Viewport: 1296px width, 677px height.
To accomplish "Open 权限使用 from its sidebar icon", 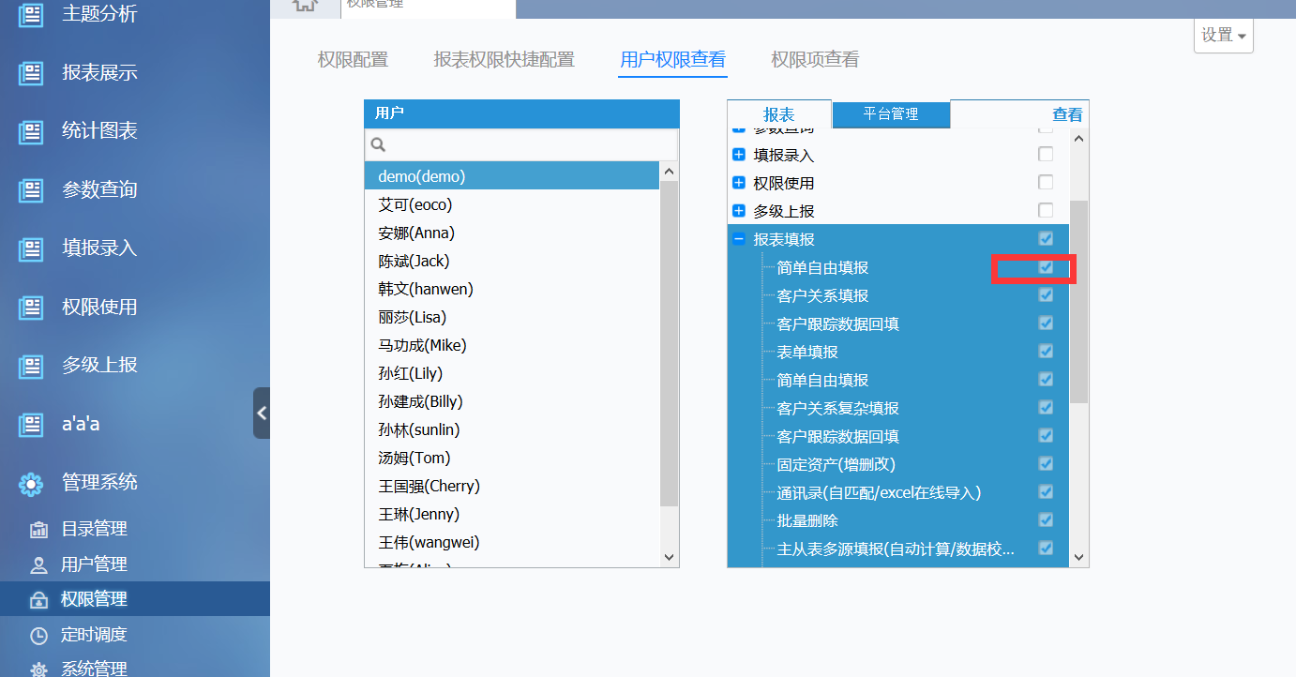I will (31, 308).
